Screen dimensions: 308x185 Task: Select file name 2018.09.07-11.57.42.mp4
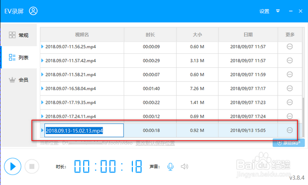coord(71,61)
